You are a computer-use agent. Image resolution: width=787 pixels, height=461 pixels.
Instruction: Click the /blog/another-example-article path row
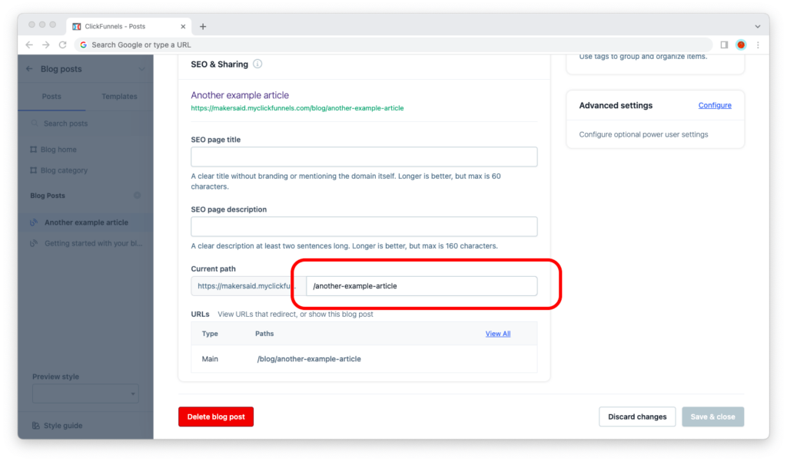(364, 359)
